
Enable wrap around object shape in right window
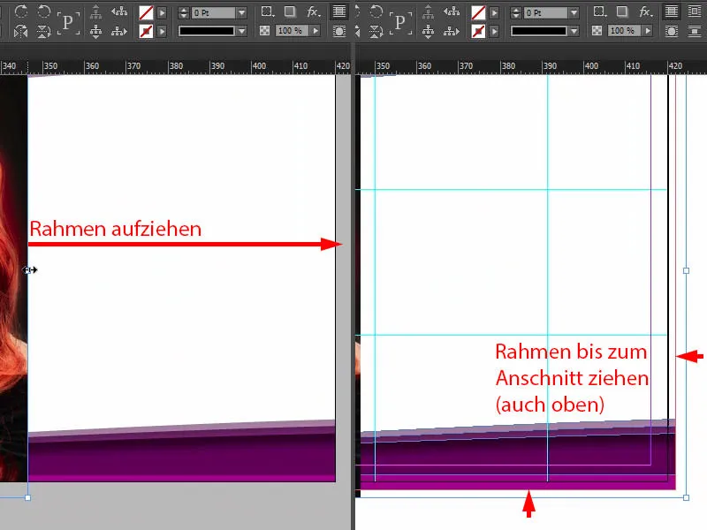coord(672,31)
